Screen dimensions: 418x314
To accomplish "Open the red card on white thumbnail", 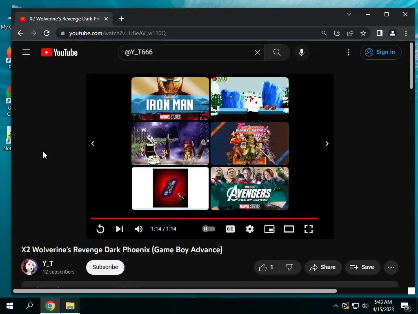I will coord(170,188).
